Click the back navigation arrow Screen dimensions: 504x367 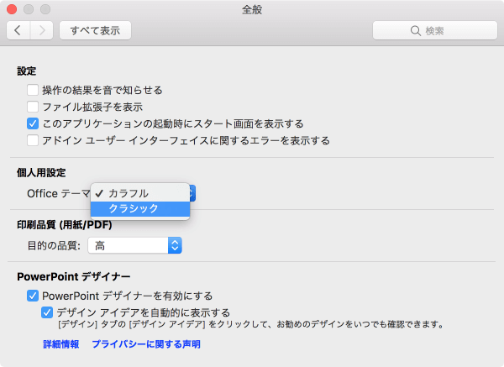[x=18, y=30]
